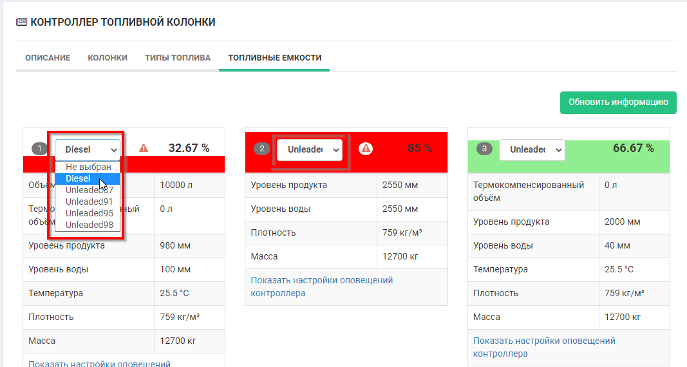
Task: Choose Unleaded95 from the dropdown options
Action: point(89,213)
